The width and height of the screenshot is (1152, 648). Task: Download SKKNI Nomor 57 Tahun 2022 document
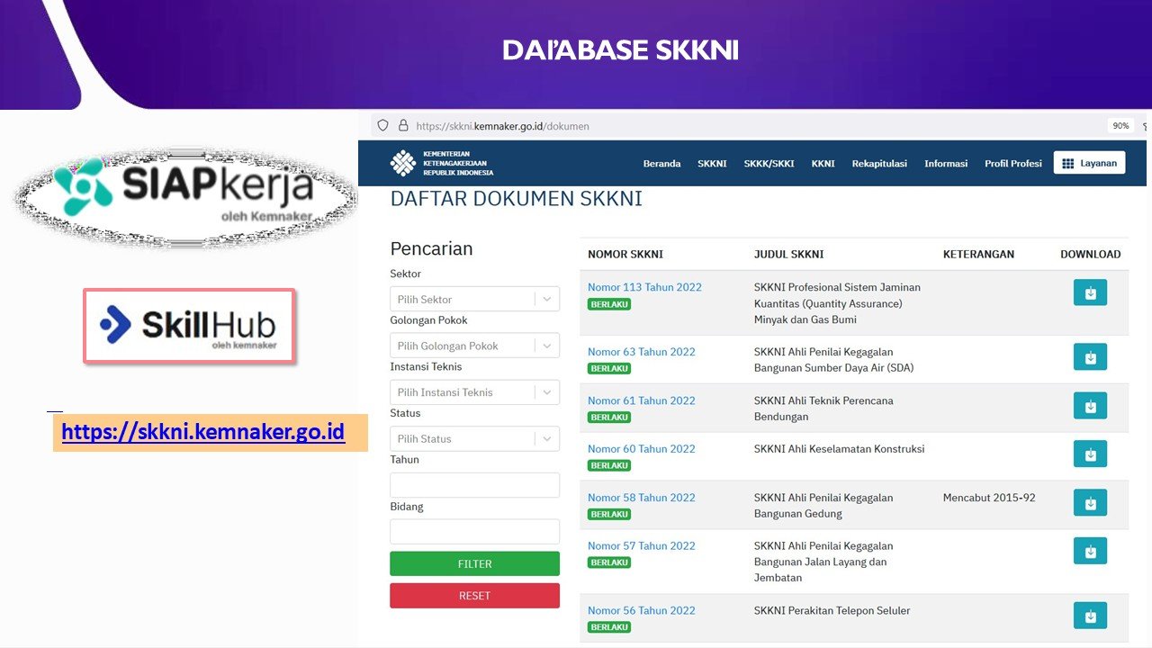pyautogui.click(x=1090, y=552)
